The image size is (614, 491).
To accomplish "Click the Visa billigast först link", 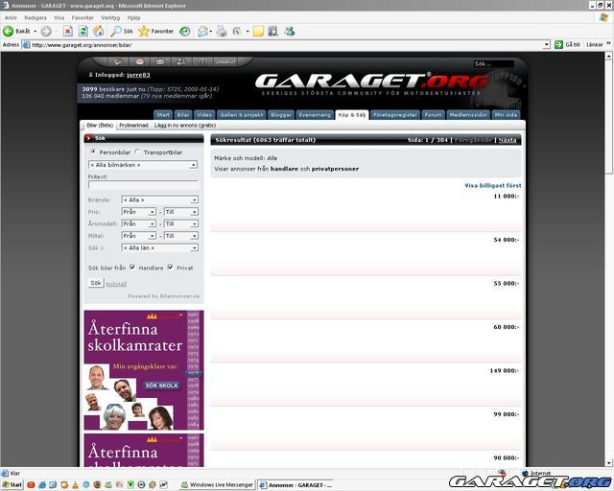I will pos(493,185).
